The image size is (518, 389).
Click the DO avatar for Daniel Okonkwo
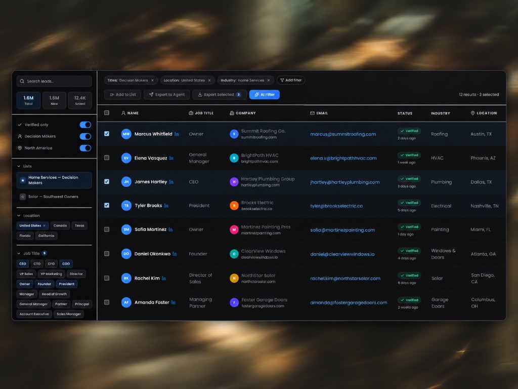pos(126,254)
